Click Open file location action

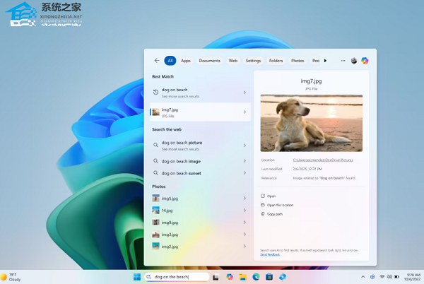(x=277, y=205)
